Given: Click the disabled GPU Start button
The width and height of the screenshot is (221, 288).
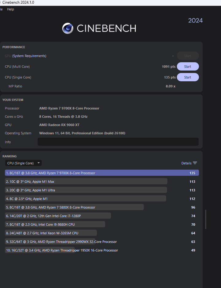Looking at the screenshot, I should pos(188,56).
